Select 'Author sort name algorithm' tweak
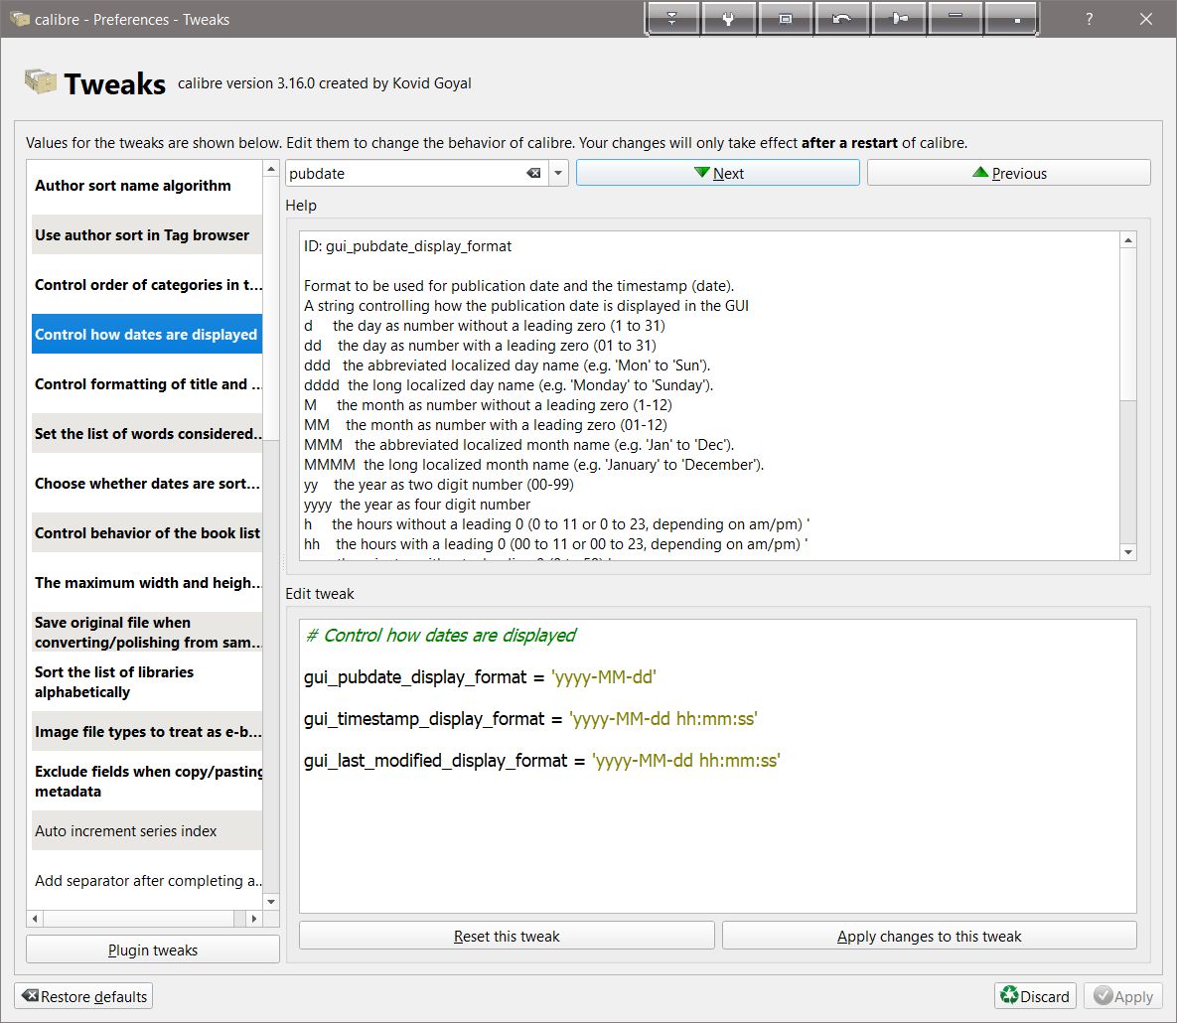 click(146, 186)
